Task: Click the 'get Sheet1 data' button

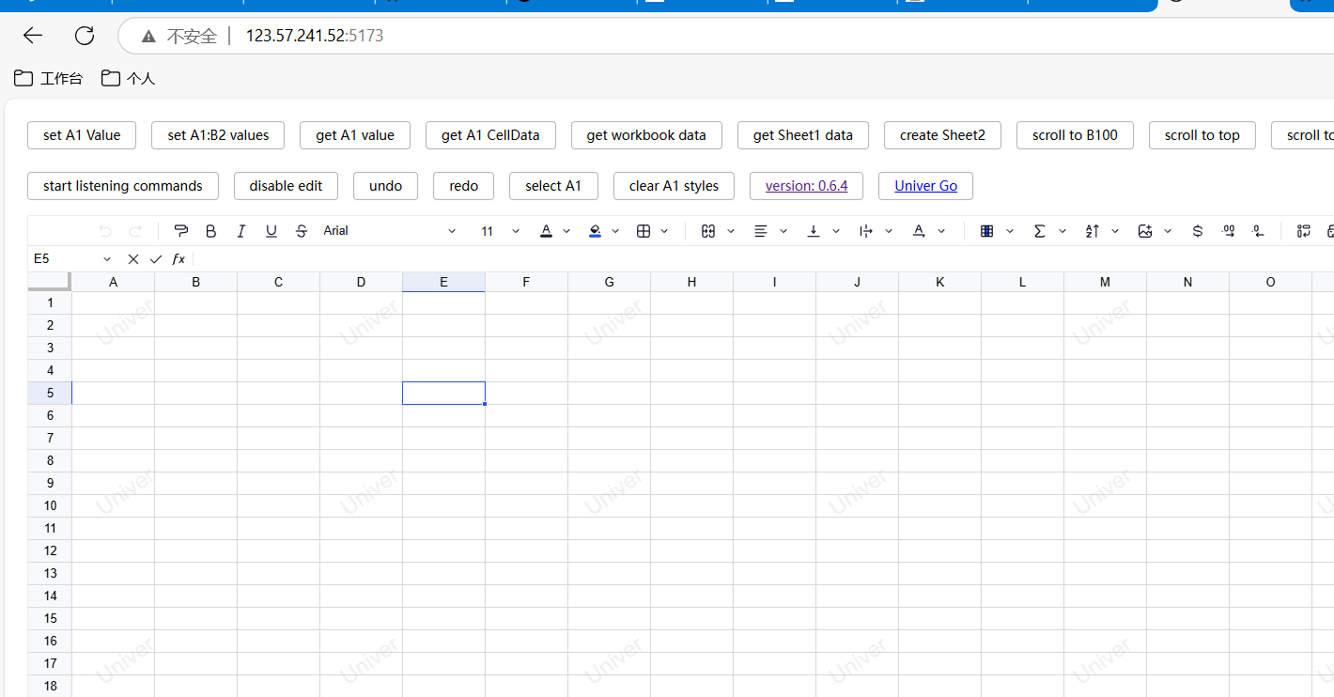Action: [x=803, y=135]
